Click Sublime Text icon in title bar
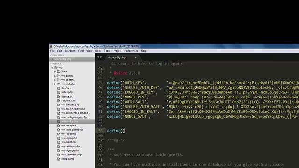 coord(50,46)
